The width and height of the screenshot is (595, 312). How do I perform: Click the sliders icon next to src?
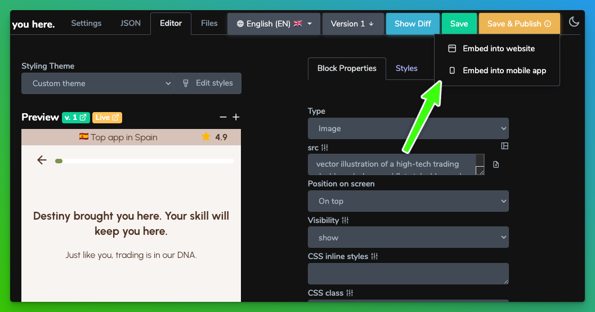click(x=325, y=148)
